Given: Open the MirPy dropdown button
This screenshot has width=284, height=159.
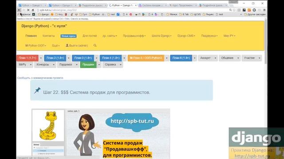Looking at the screenshot, I should (x=25, y=64).
